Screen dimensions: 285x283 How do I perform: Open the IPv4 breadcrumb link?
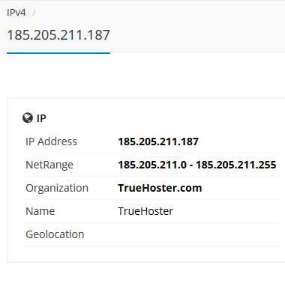coord(16,13)
